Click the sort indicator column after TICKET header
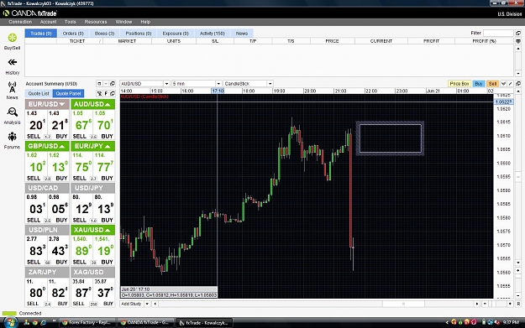The image size is (525, 328). coord(100,41)
